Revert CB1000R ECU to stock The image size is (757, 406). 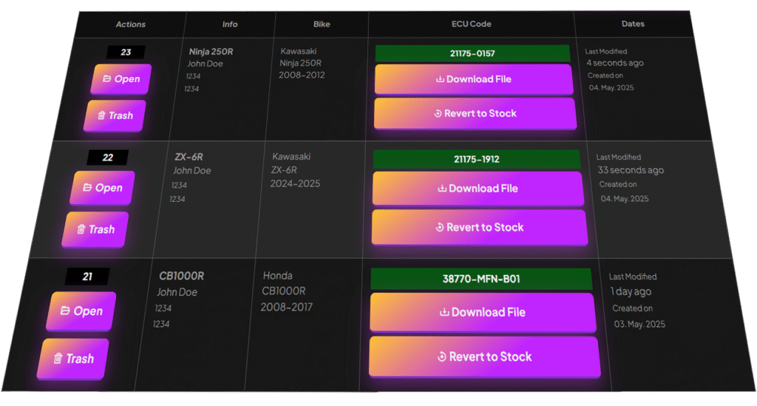484,357
